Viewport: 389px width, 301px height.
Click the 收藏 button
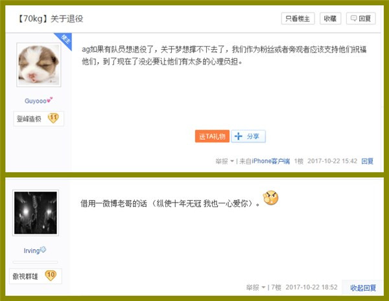pyautogui.click(x=330, y=19)
